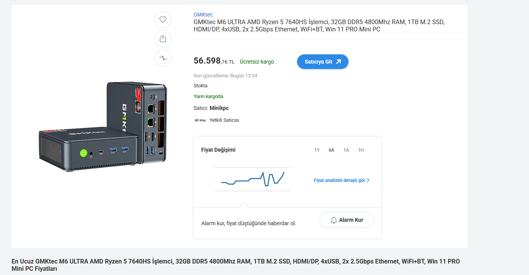
Task: Click the product title starting GMKtec M6 ULTRA
Action: [319, 26]
